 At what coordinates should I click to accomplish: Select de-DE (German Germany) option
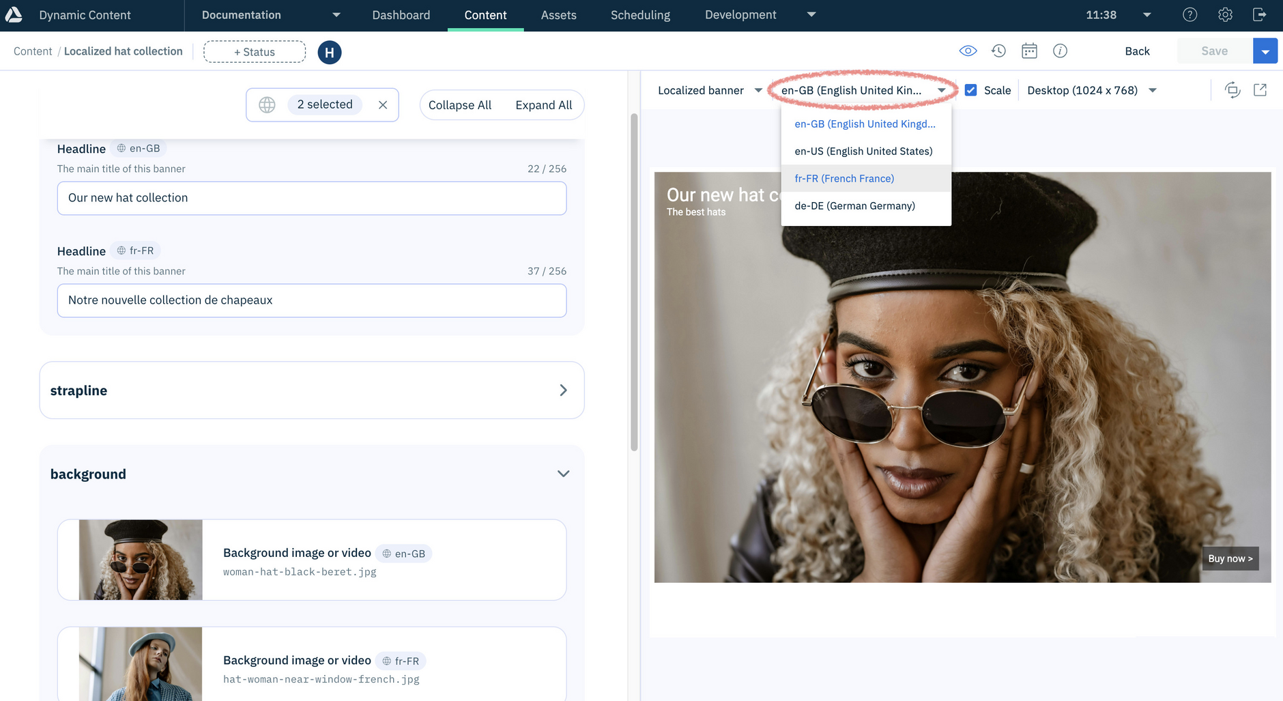tap(866, 205)
